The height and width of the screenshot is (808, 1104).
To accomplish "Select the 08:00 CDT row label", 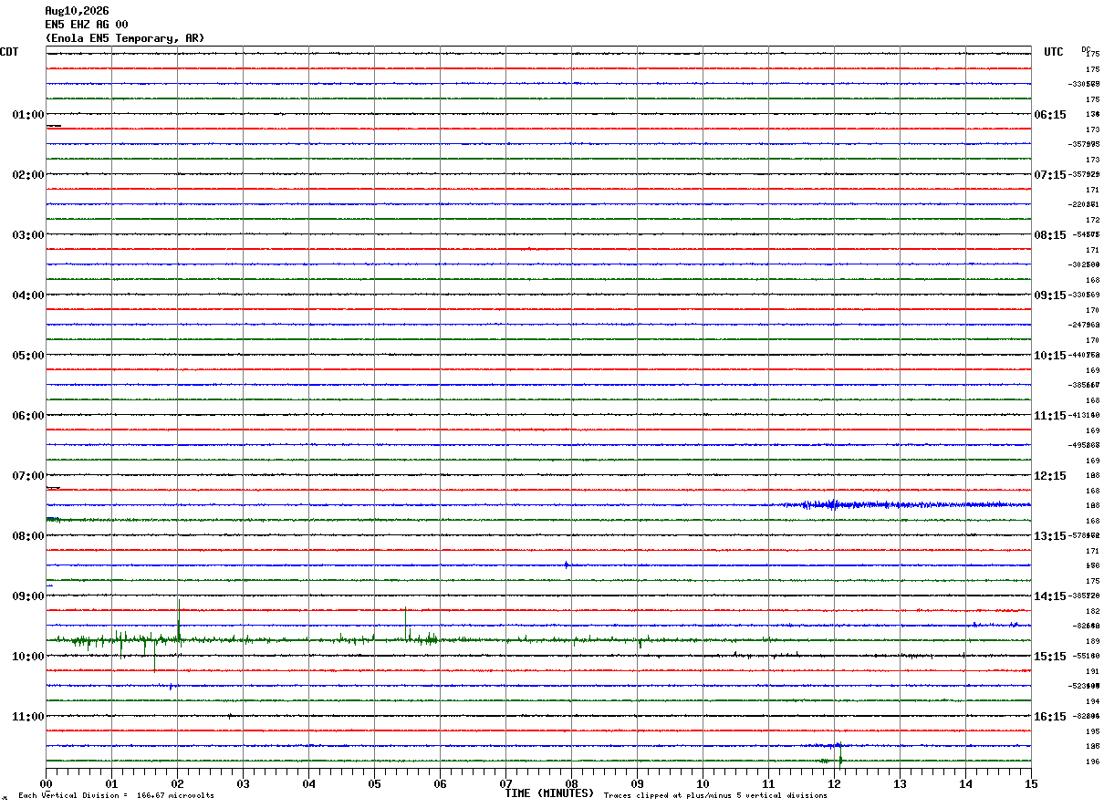I will [x=28, y=536].
